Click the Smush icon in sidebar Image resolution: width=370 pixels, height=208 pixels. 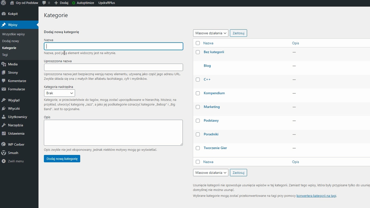[x=4, y=153]
